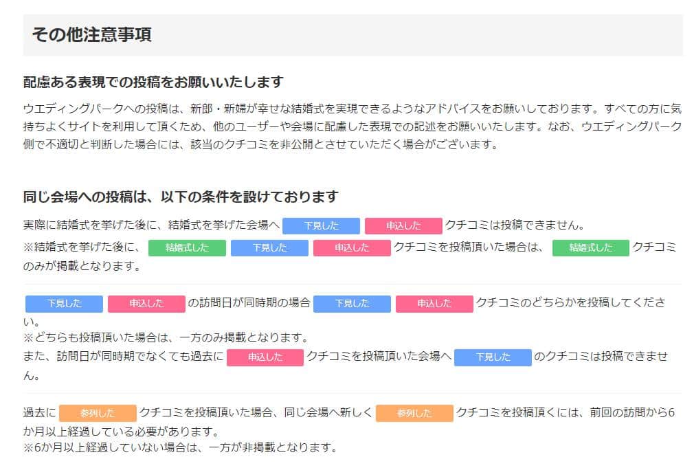694x468 pixels.
Task: Click blue 下見した badge after 会場へ
Action: tap(321, 226)
